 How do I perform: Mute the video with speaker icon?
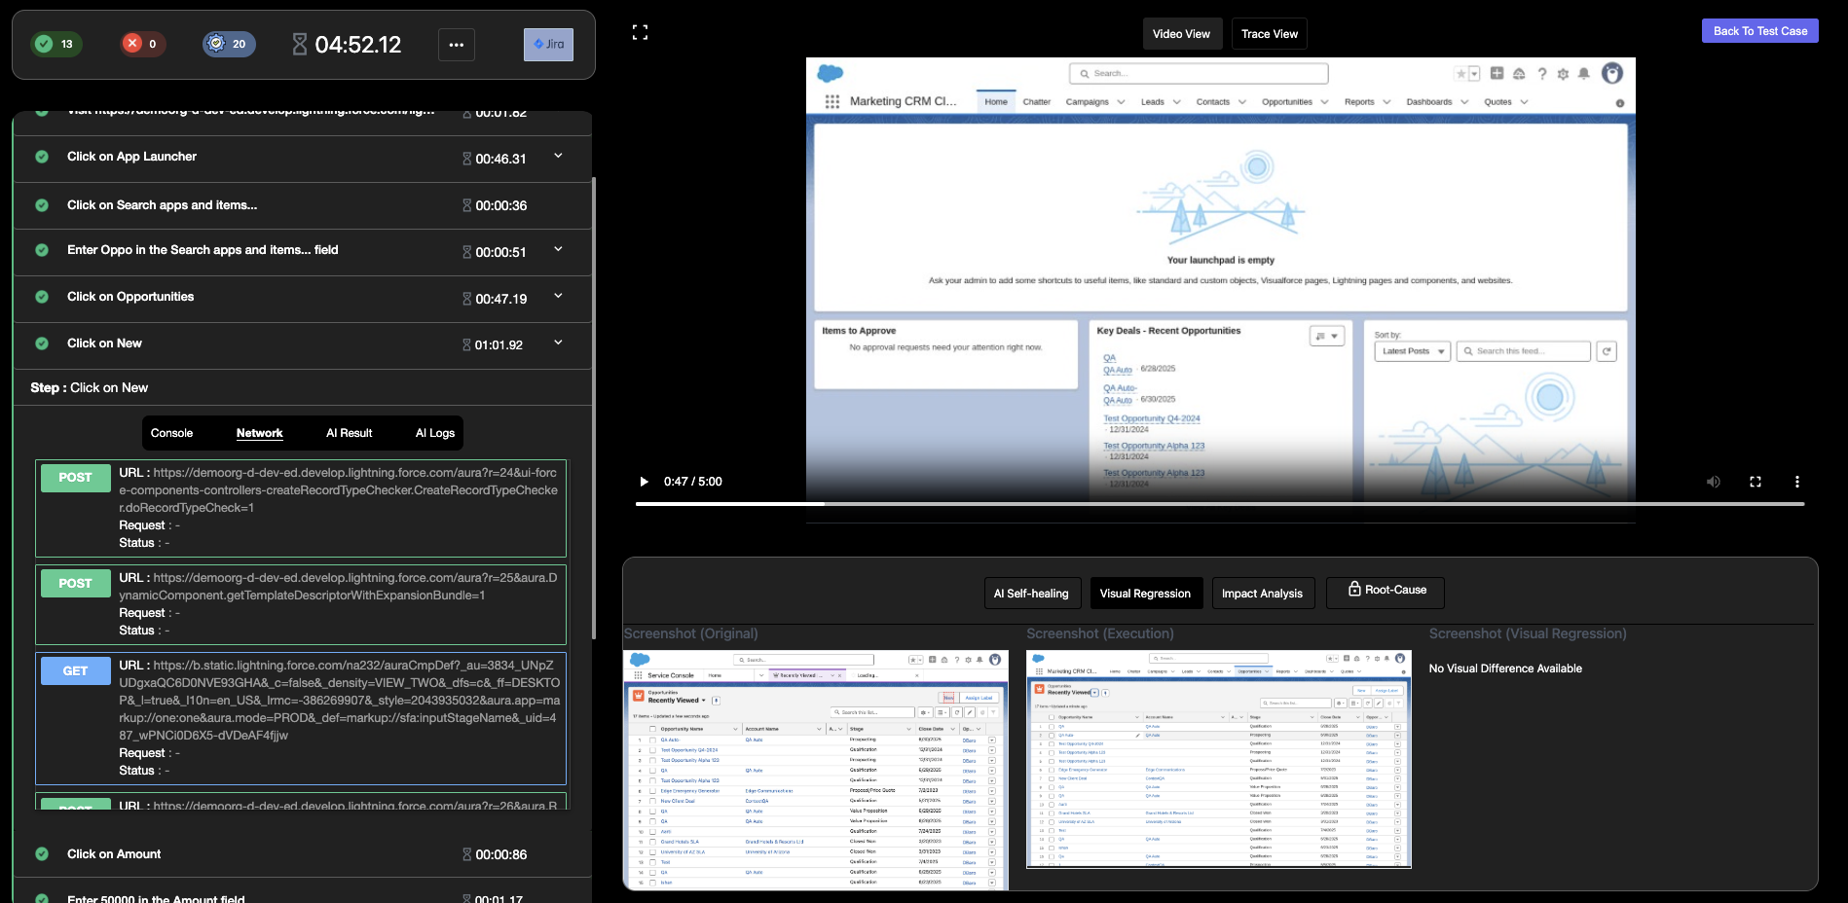pyautogui.click(x=1713, y=482)
